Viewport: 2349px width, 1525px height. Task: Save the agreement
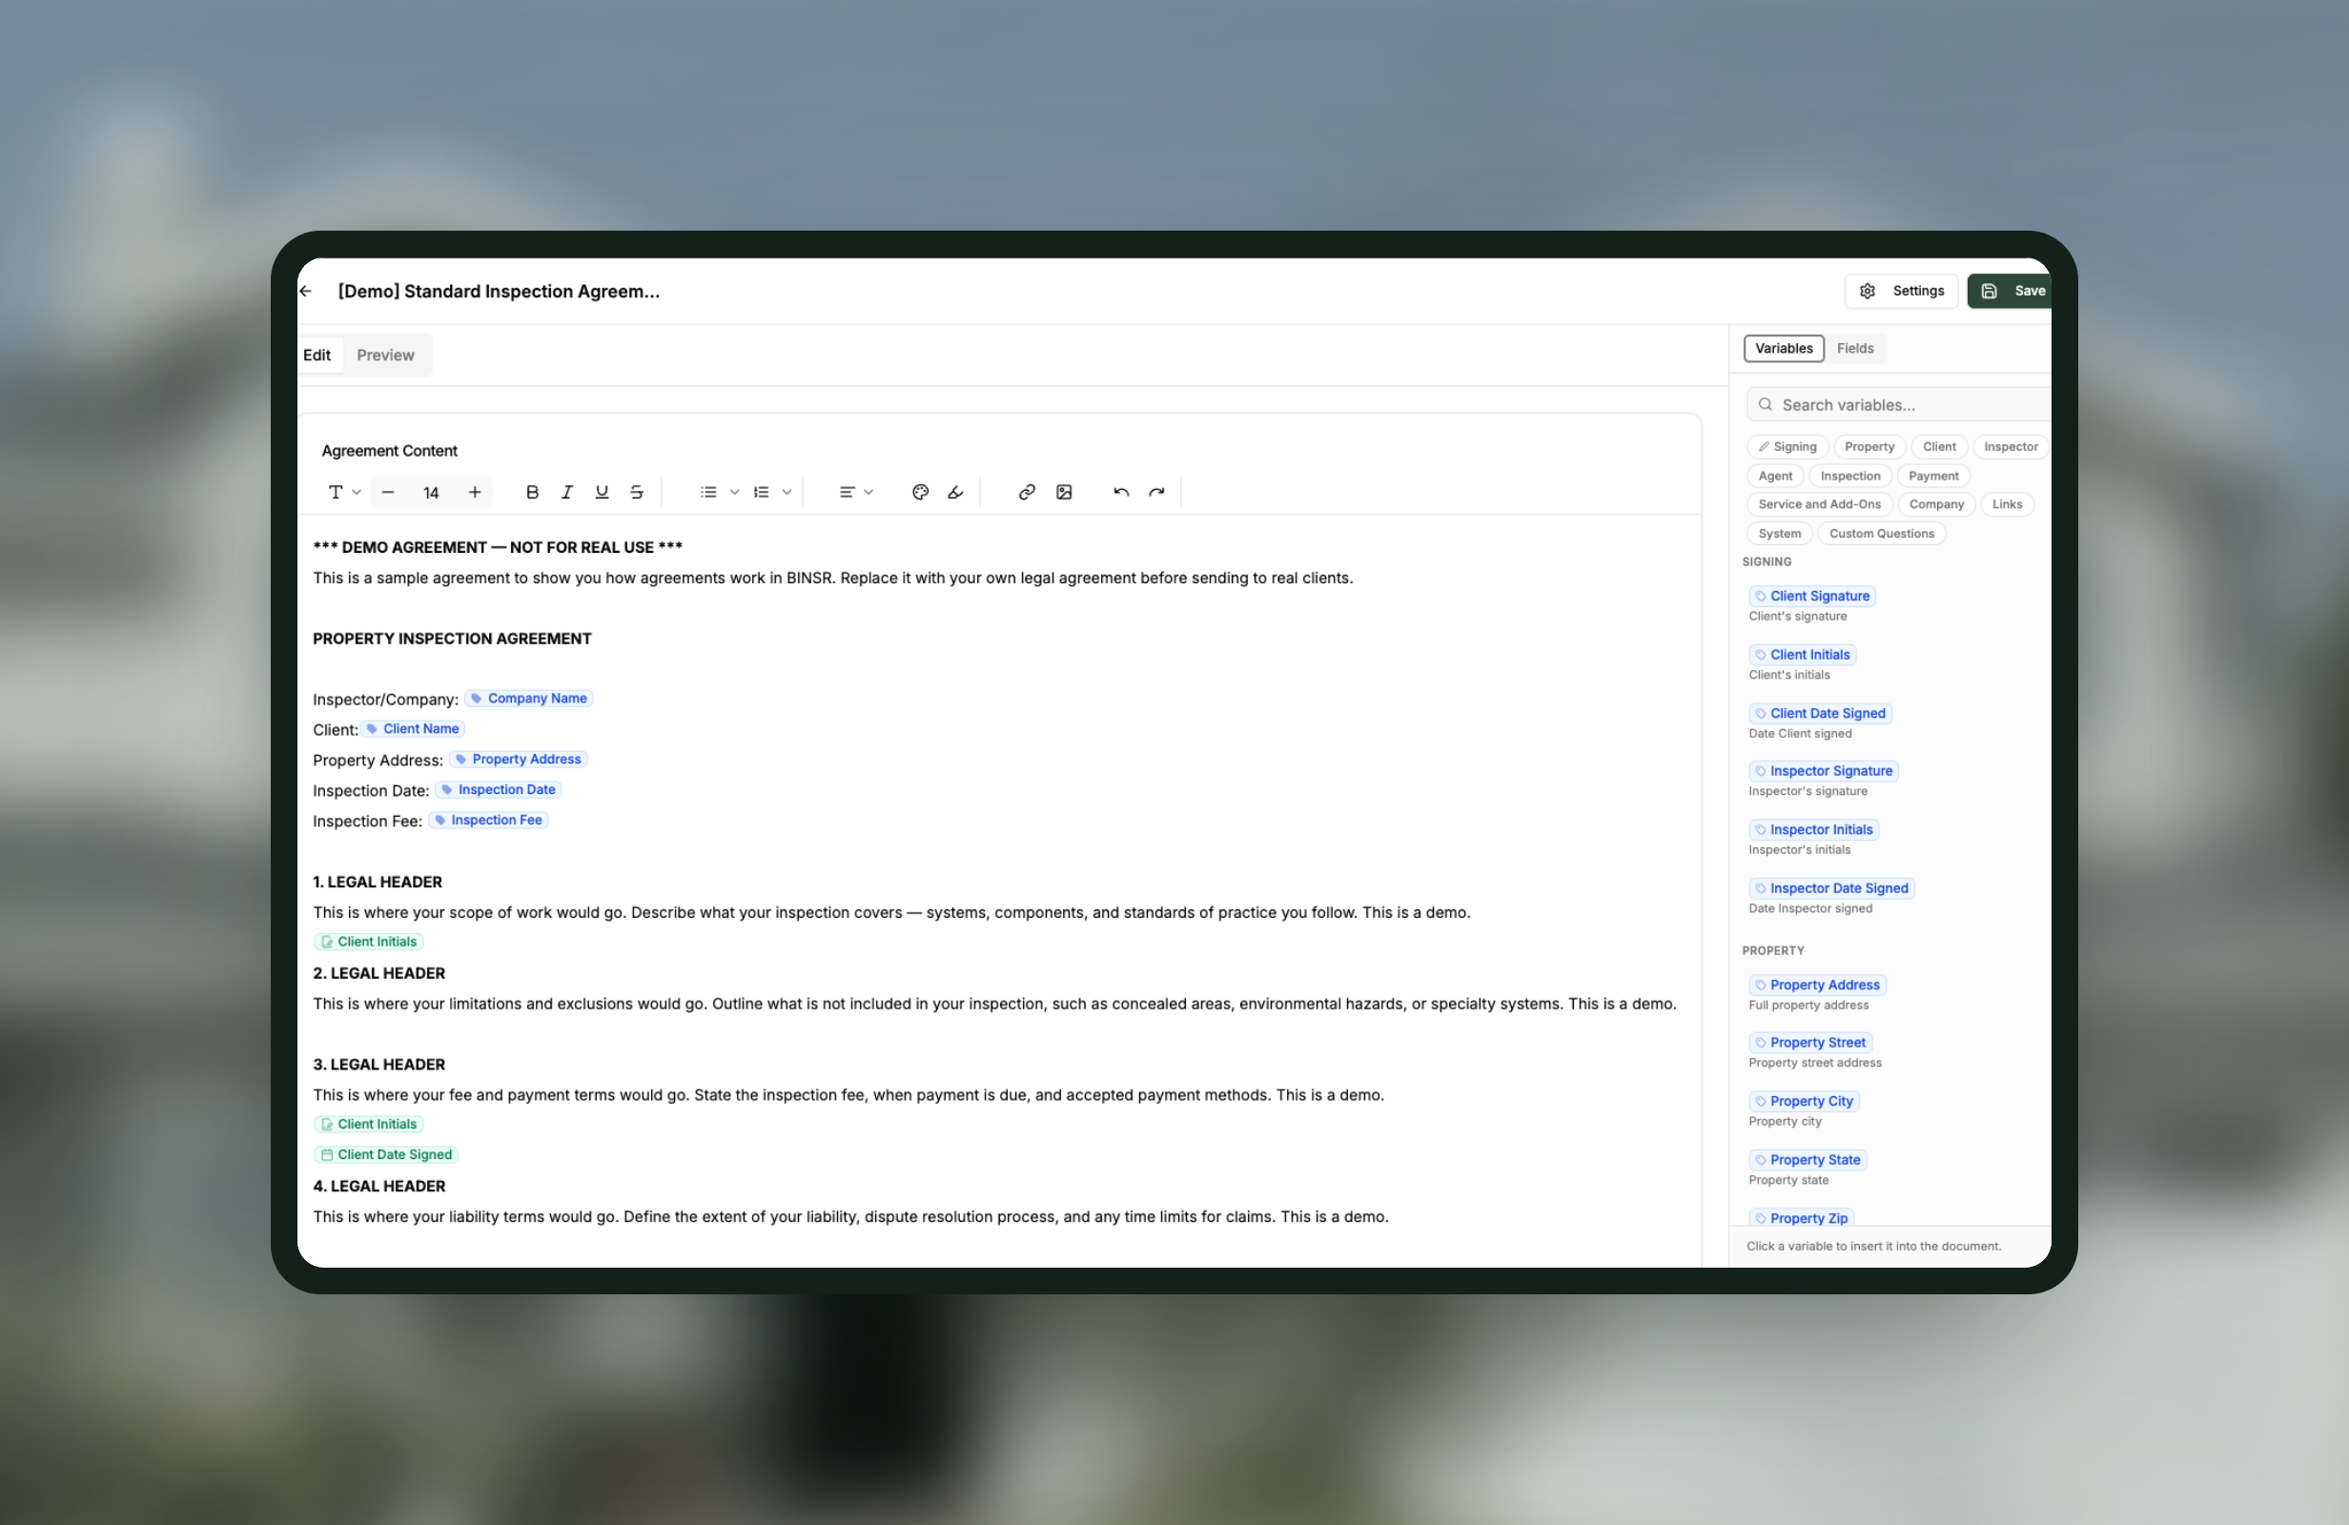point(2010,292)
